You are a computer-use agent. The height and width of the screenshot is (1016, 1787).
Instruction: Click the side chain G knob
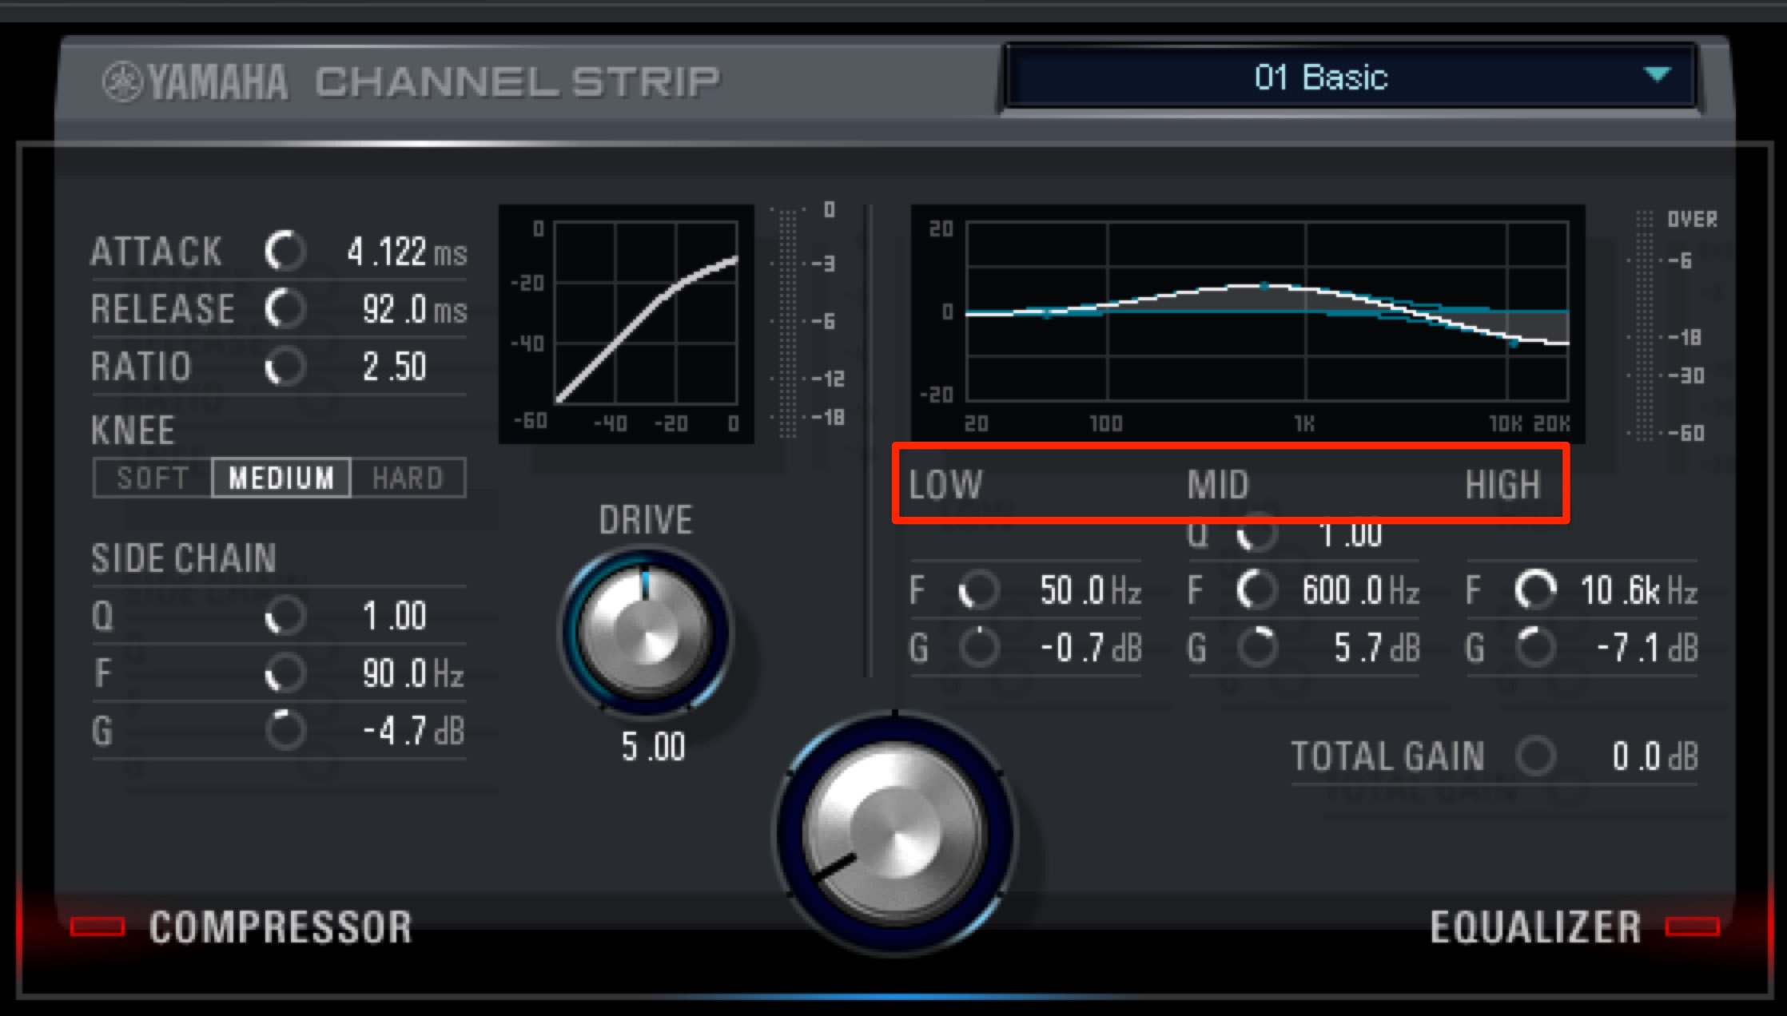pos(285,729)
